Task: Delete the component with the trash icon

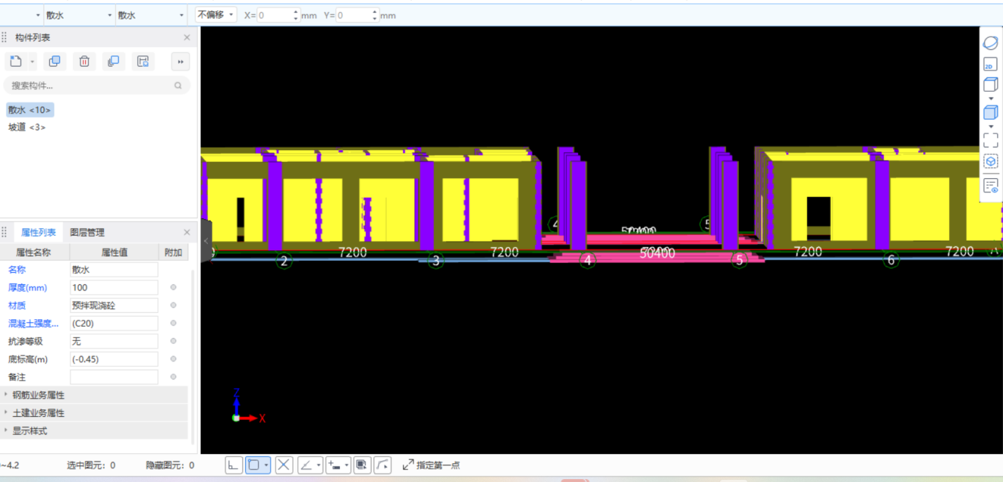Action: tap(84, 62)
